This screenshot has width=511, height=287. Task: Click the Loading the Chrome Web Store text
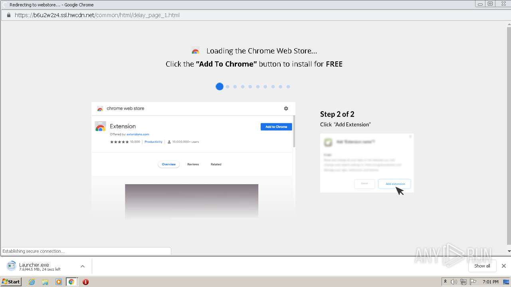pos(261,51)
